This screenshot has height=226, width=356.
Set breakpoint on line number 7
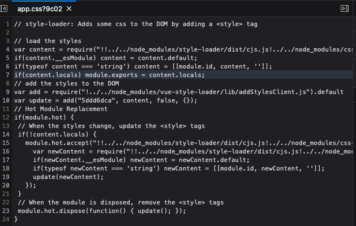click(7, 75)
